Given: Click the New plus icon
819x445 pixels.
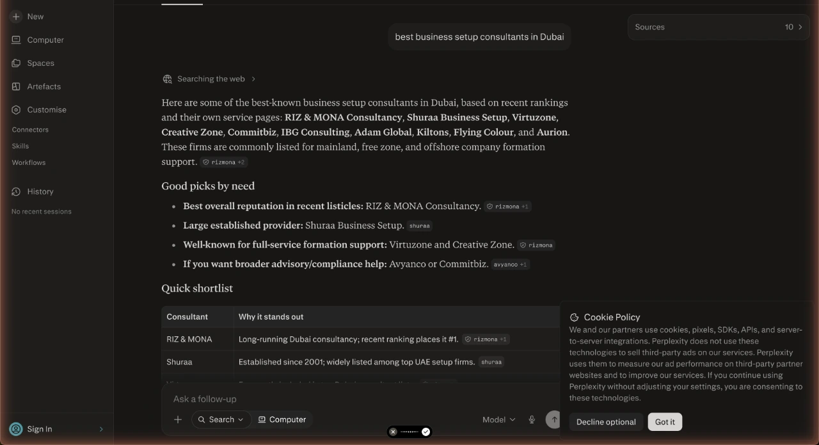Looking at the screenshot, I should (x=16, y=17).
